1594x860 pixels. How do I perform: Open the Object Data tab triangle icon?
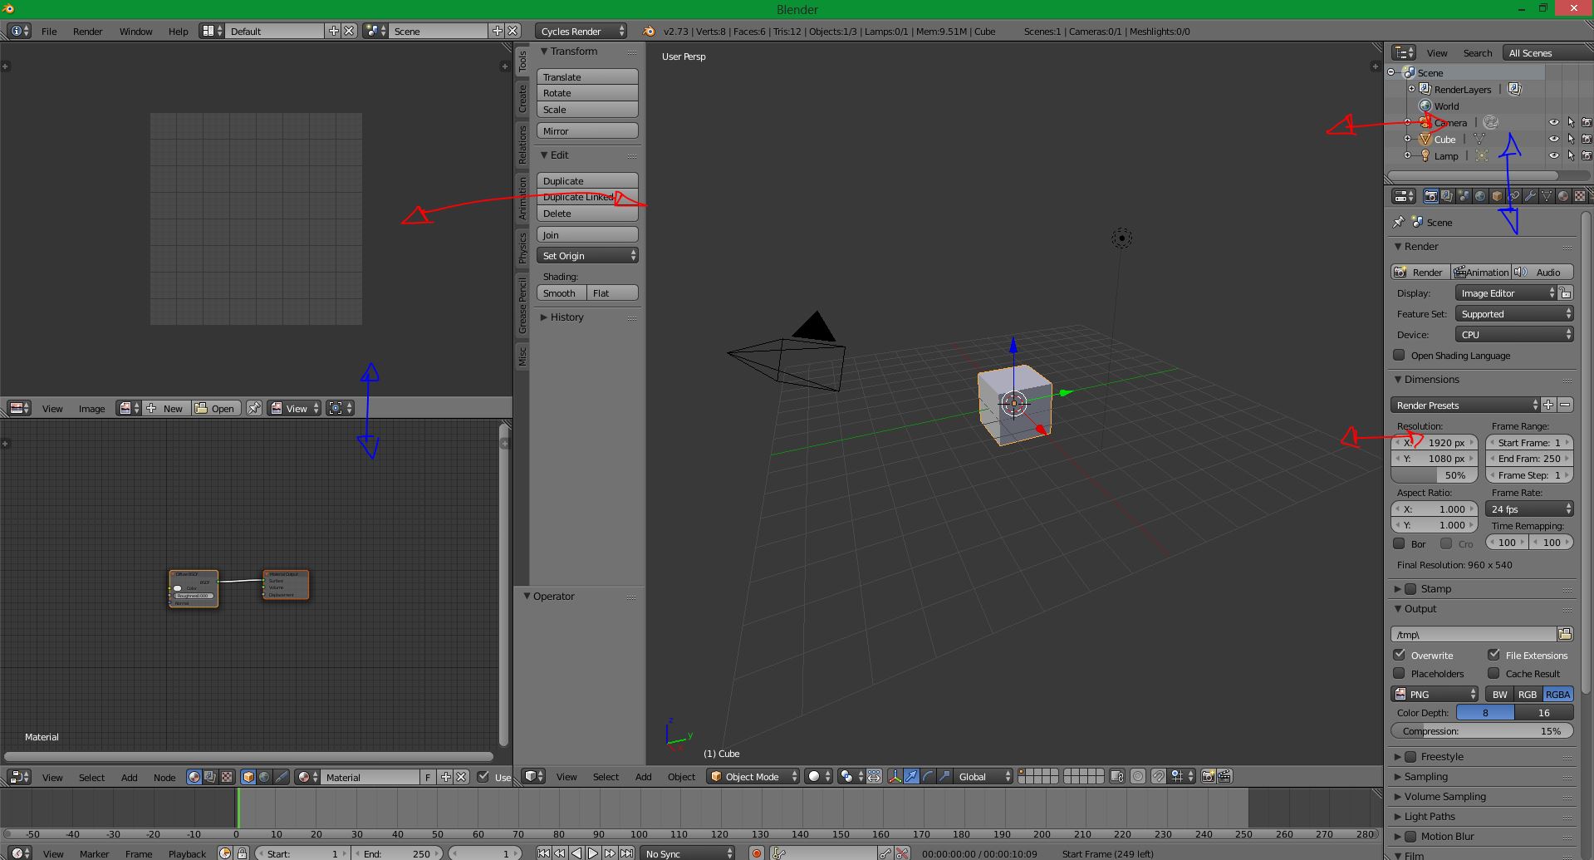1547,196
